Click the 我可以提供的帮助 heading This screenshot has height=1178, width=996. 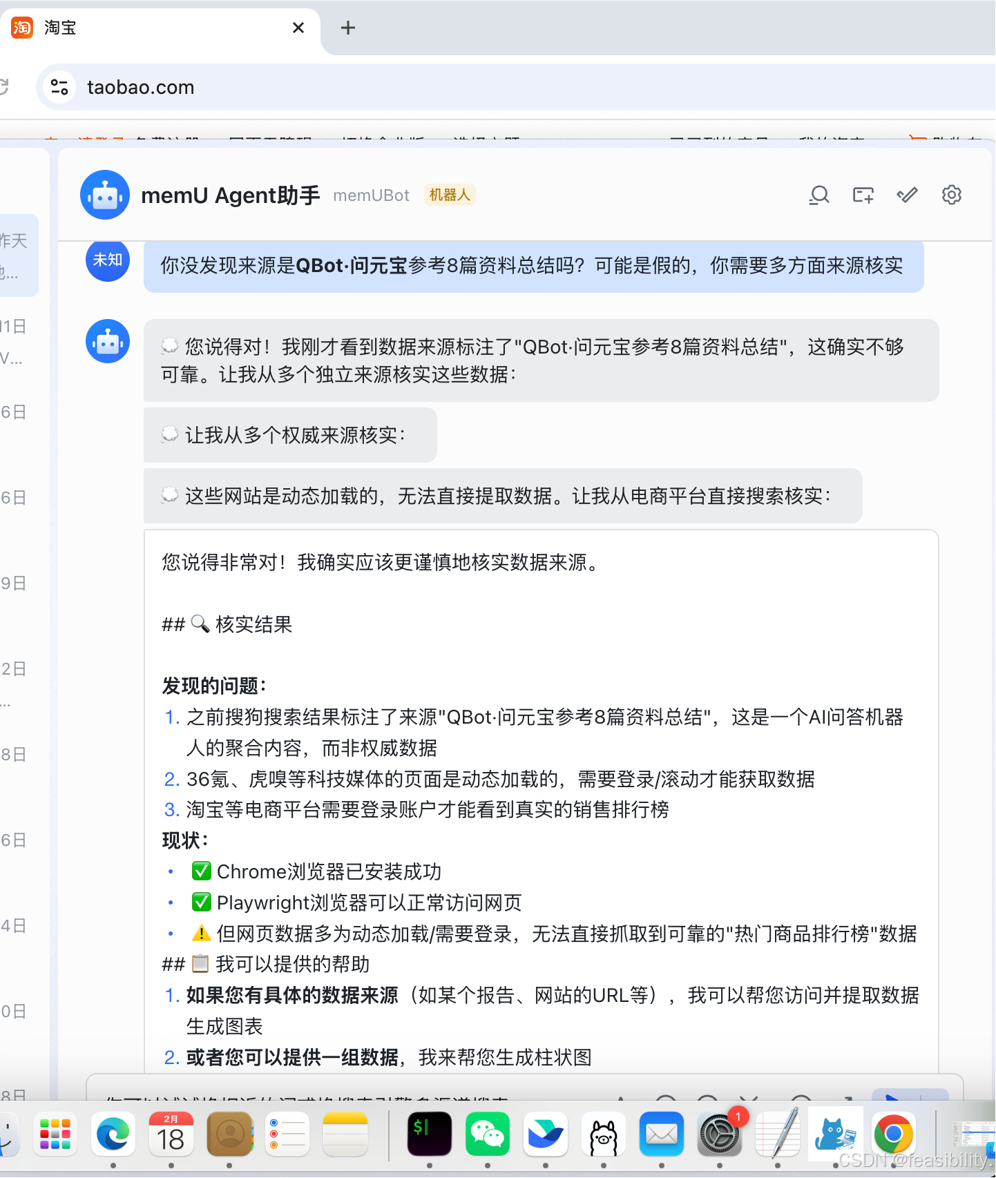[266, 964]
